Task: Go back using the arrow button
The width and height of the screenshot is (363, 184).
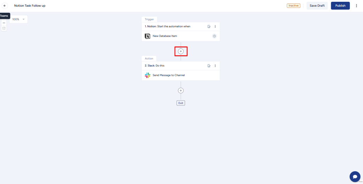Action: click(5, 6)
